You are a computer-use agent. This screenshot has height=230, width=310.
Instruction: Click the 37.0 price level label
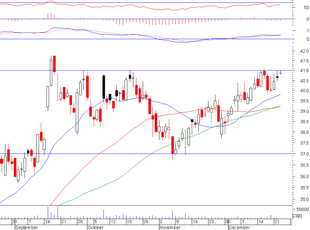[x=304, y=154]
